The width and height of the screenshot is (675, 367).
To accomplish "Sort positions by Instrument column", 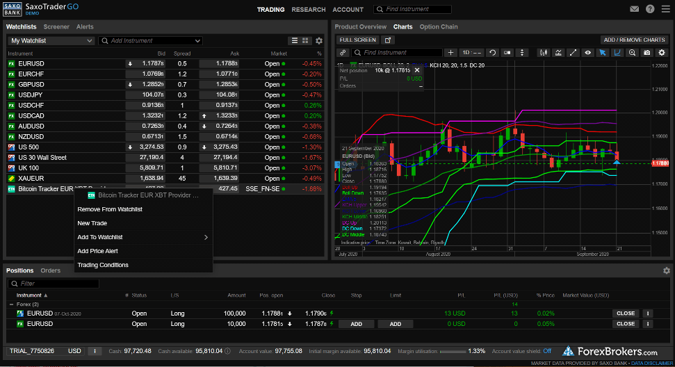I will pyautogui.click(x=32, y=295).
